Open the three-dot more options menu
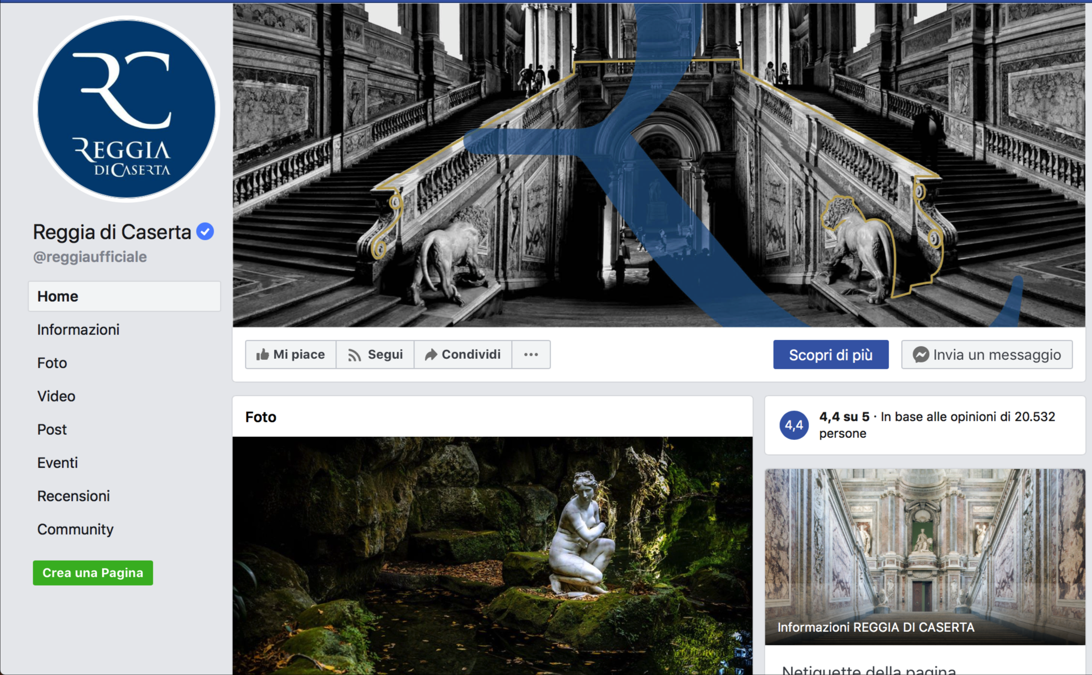 [531, 355]
